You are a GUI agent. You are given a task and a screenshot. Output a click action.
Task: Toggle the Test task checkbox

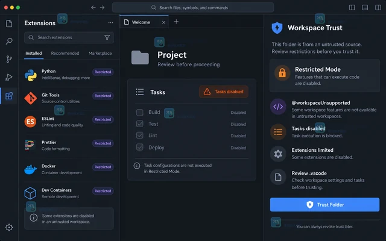click(x=140, y=124)
